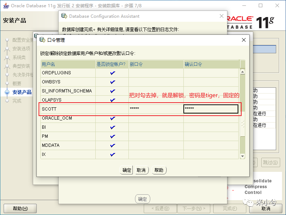The width and height of the screenshot is (286, 215).
Task: Click the installer progress bar
Action: (x=265, y=49)
